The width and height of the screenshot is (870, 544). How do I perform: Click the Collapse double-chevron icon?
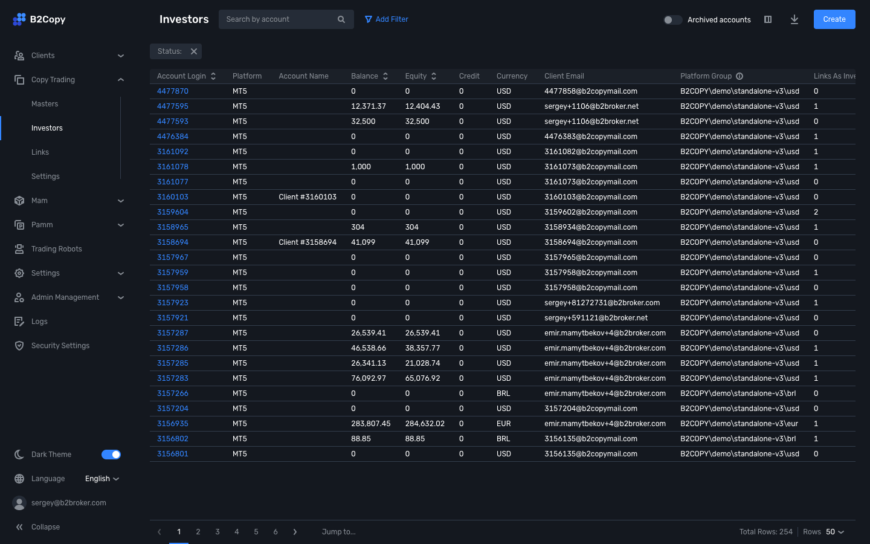click(x=19, y=527)
